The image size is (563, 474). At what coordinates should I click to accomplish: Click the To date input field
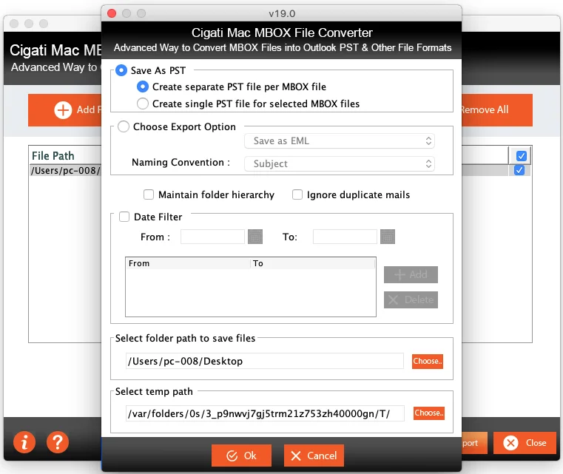[x=345, y=237]
